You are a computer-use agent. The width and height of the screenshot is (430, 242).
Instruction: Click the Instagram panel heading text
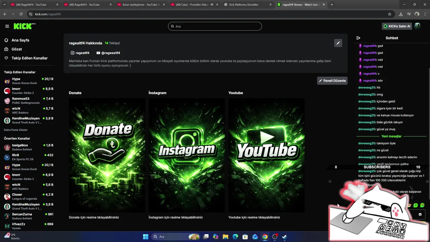(158, 93)
